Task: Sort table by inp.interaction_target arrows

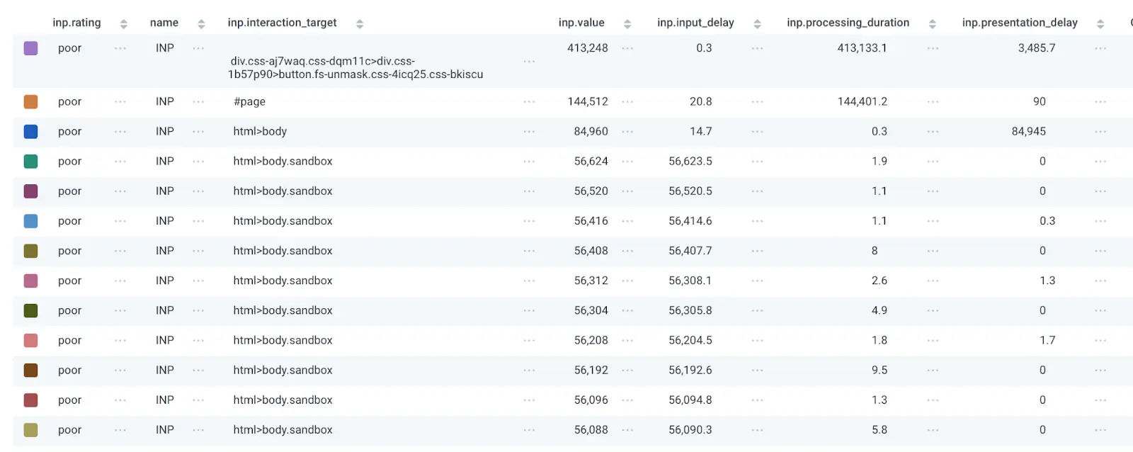Action: tap(360, 24)
